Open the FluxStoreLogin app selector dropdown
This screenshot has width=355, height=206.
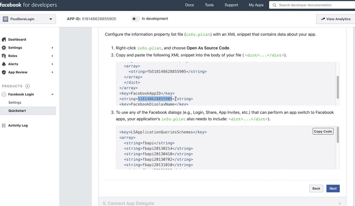coord(28,19)
